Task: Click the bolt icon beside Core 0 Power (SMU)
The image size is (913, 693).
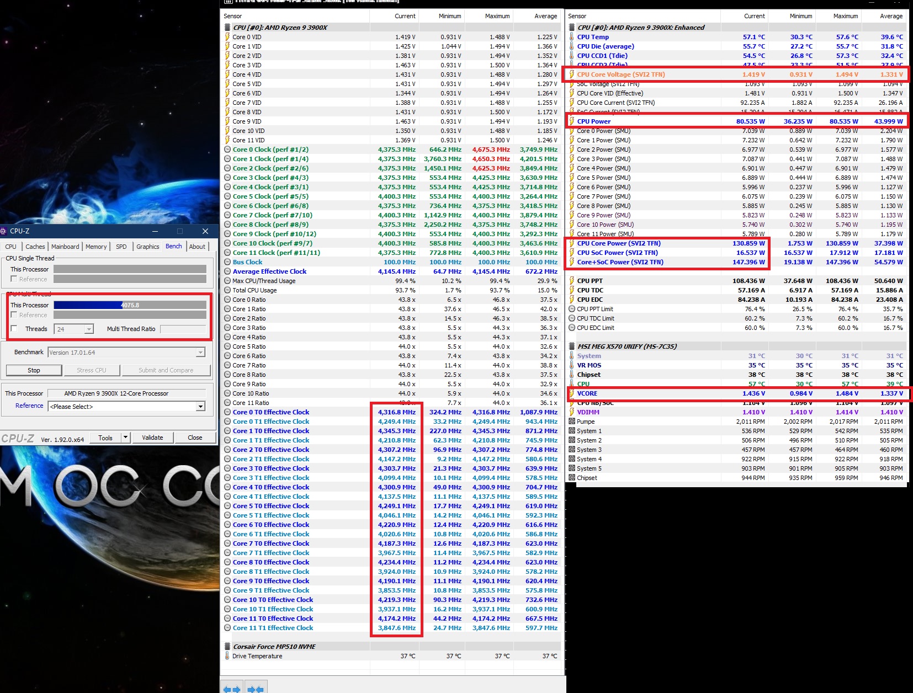Action: (571, 131)
